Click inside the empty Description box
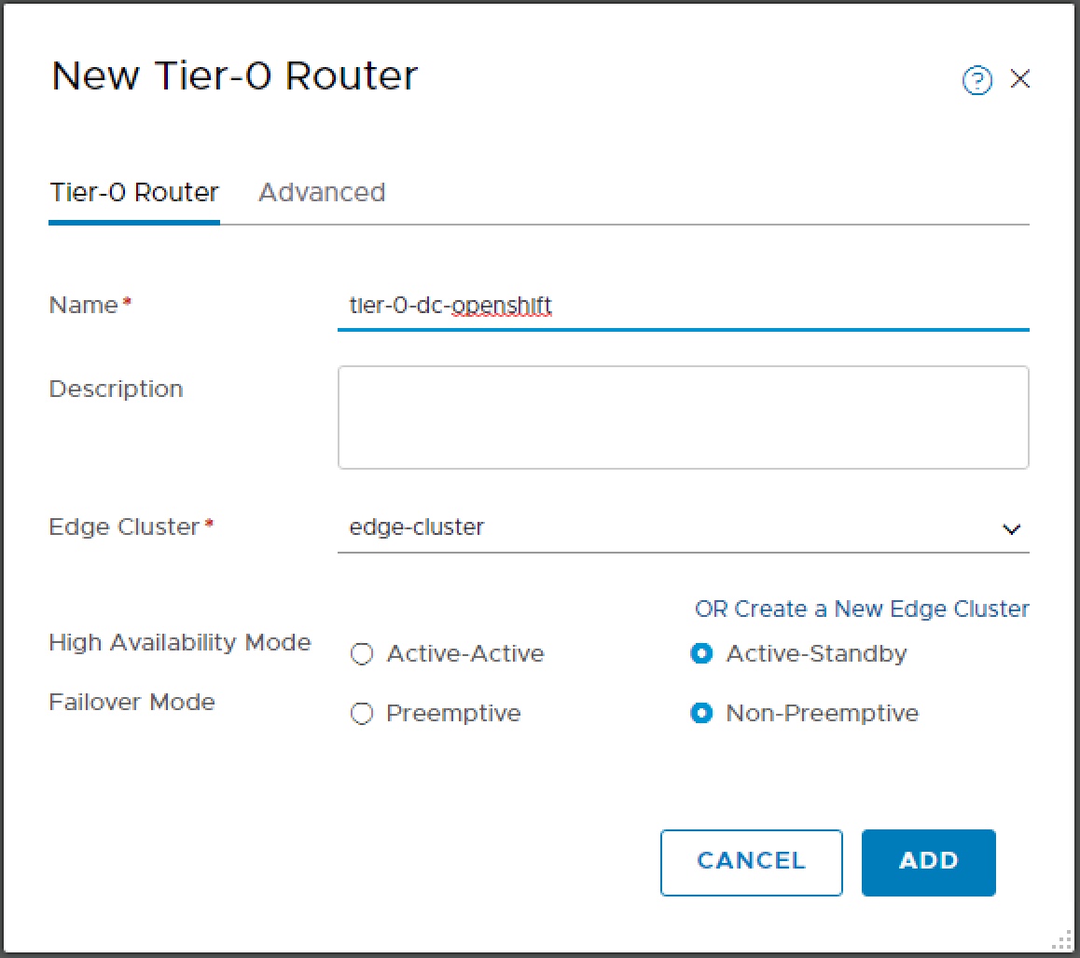1080x958 pixels. coord(684,417)
